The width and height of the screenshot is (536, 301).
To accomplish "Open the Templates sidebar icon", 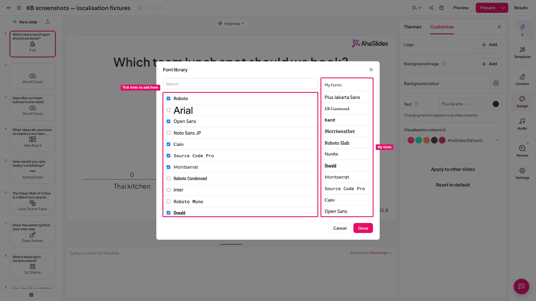I will [522, 53].
